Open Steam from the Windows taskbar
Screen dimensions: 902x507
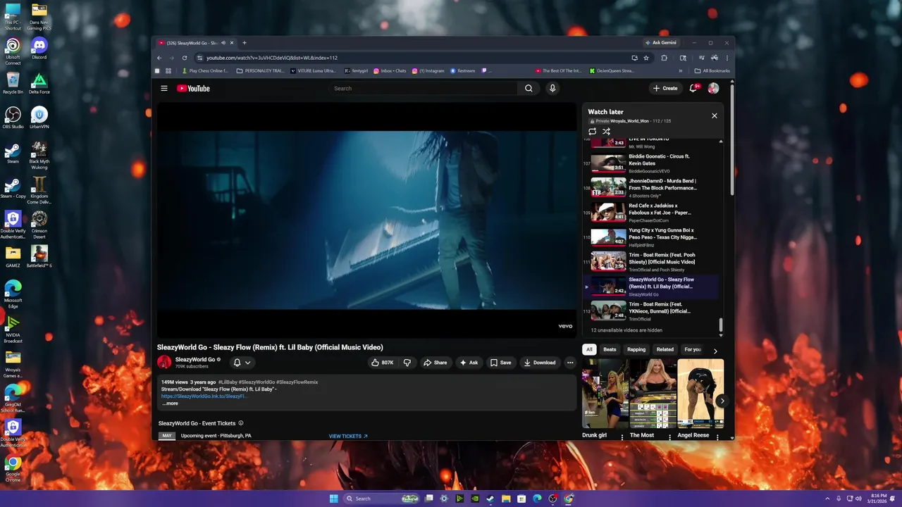[490, 499]
